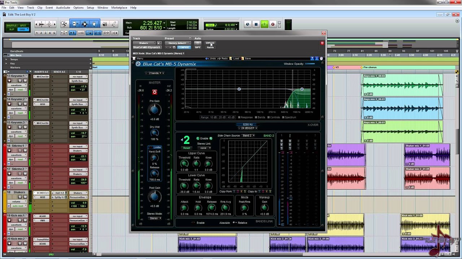Screen dimensions: 462x259
Task: Mute the 16 Shkrmc1 track
Action: coord(25,150)
